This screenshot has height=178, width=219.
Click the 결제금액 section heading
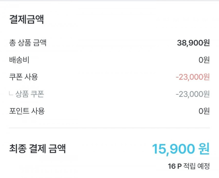(26, 20)
